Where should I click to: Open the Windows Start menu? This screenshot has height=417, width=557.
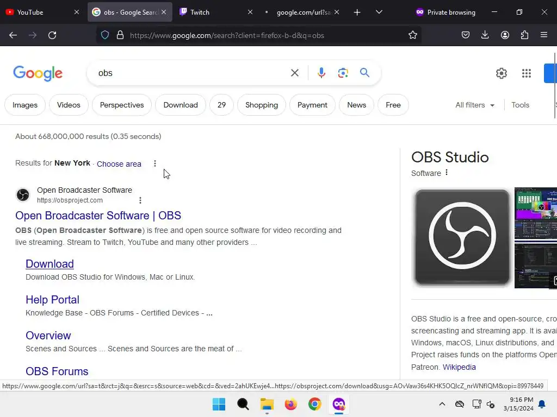(219, 404)
